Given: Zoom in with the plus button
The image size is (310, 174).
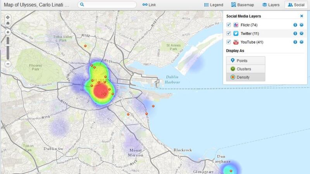Looking at the screenshot, I should tap(8, 32).
